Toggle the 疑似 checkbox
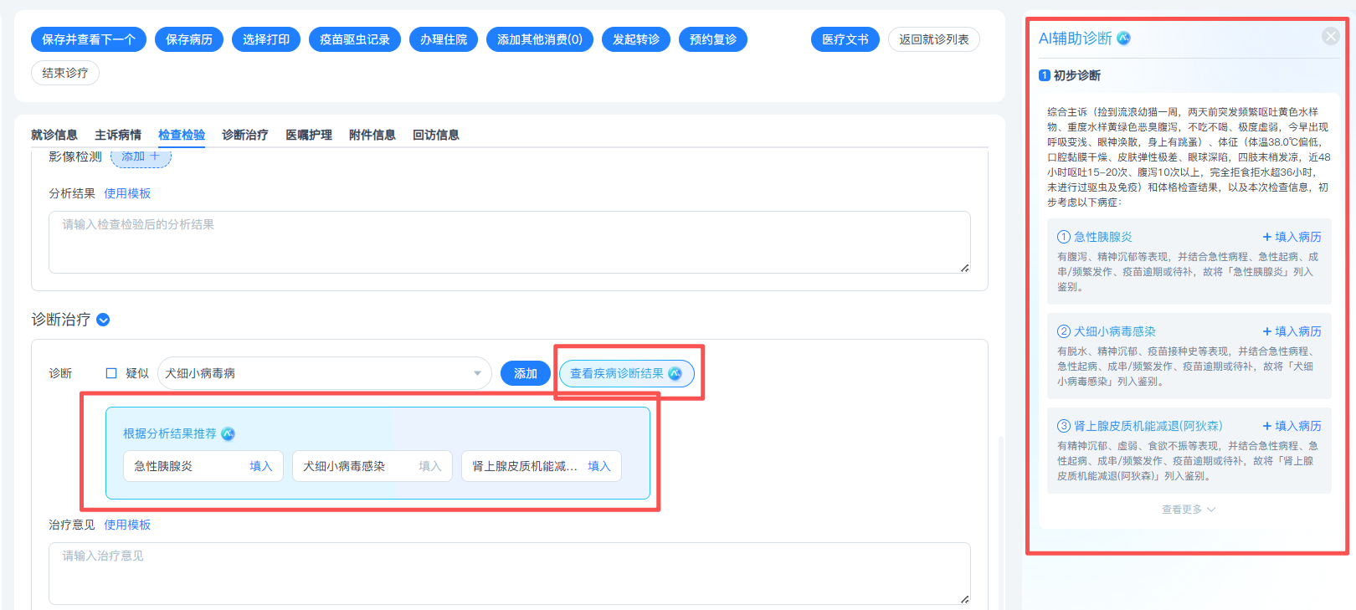 [x=111, y=373]
